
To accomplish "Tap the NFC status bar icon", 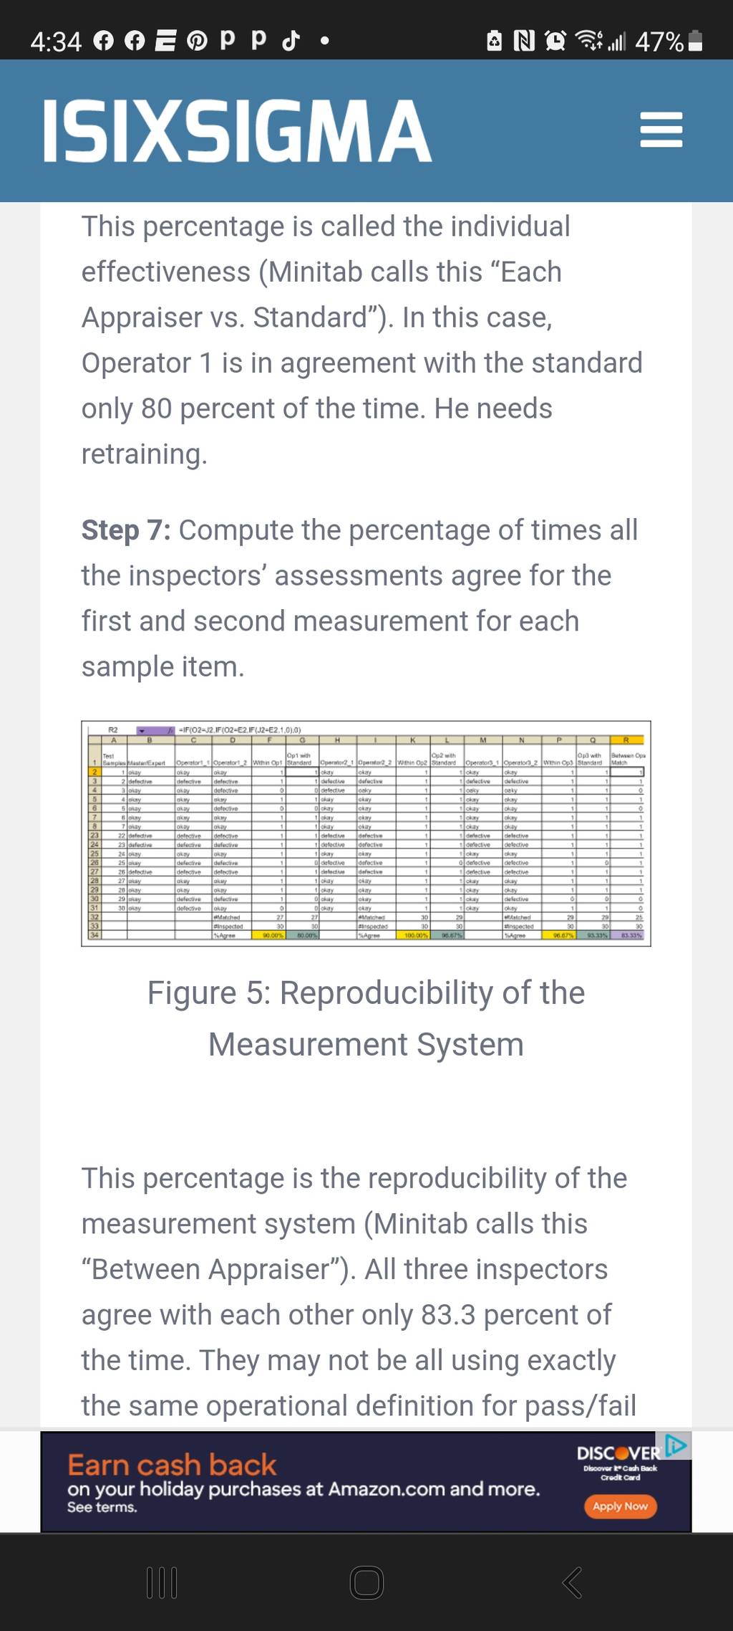I will [524, 41].
